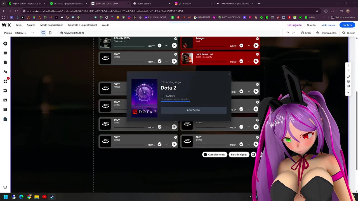Screen dimensions: 358x201
Task: Close the Dota 2 launching dialog
Action: [x=229, y=74]
